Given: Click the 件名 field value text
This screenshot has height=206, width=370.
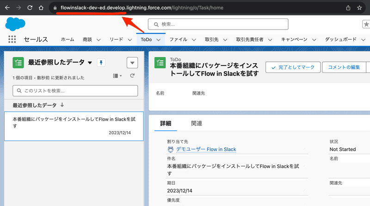Looking at the screenshot, I should coord(233,170).
